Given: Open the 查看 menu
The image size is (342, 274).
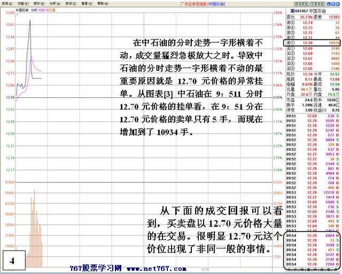Looking at the screenshot, I should [x=87, y=4].
